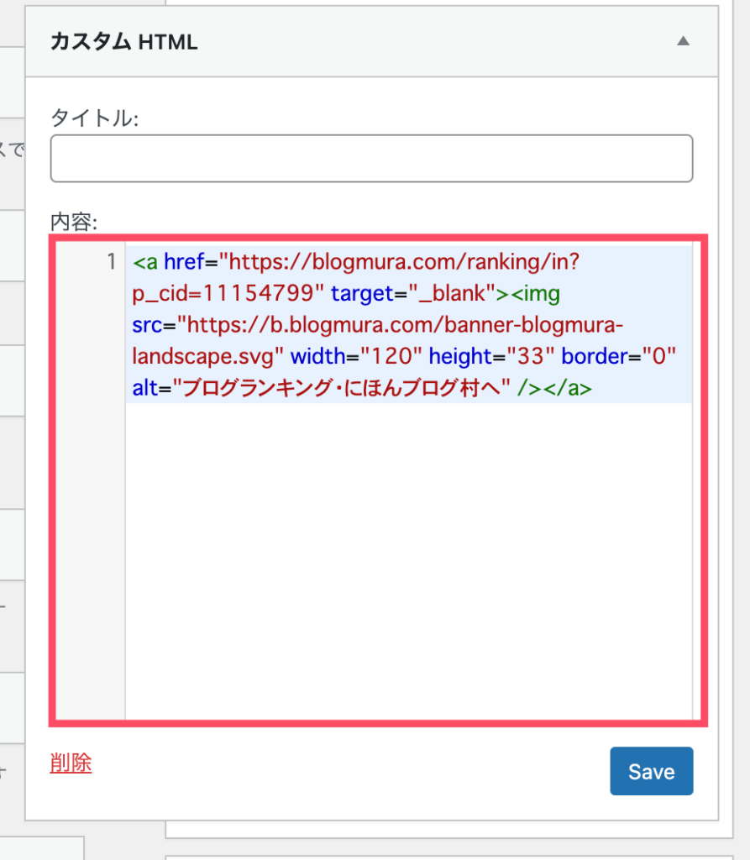750x860 pixels.
Task: Save the custom HTML widget
Action: (x=651, y=771)
